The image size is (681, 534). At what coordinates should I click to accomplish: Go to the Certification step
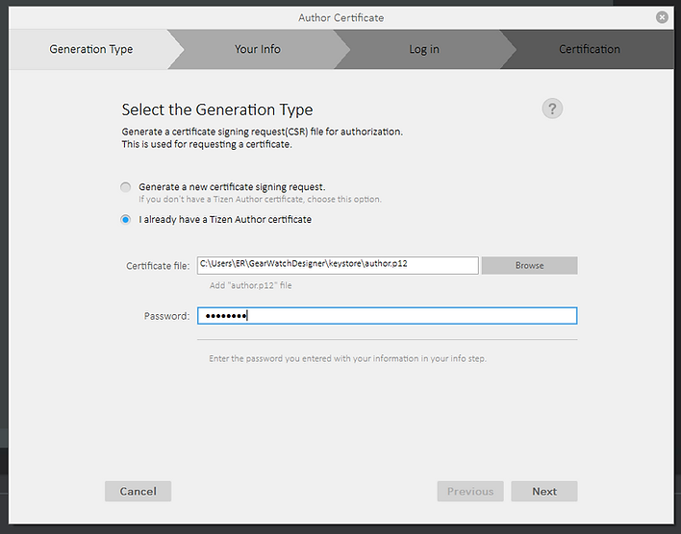590,49
